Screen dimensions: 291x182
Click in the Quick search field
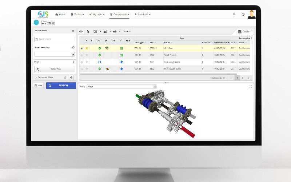[x=55, y=39]
